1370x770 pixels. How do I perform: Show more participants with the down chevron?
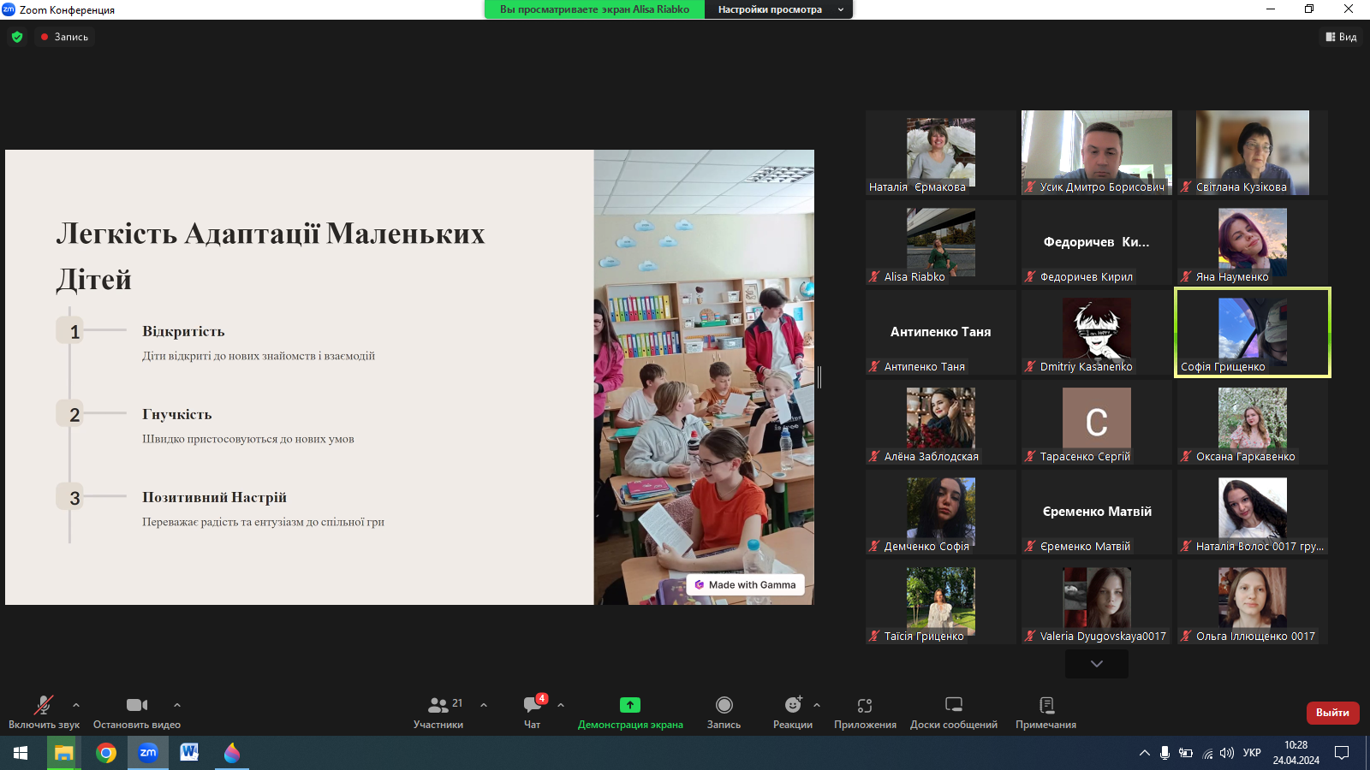1097,664
